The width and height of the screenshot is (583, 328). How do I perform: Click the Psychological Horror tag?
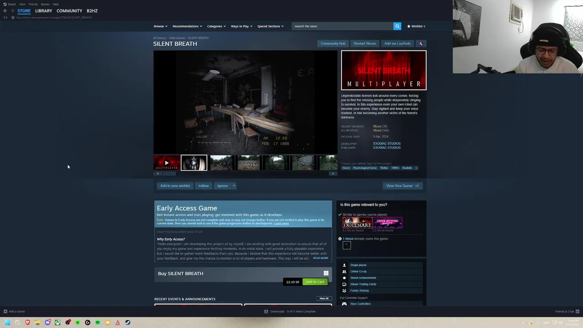365,168
